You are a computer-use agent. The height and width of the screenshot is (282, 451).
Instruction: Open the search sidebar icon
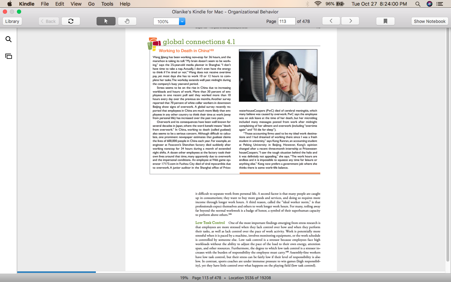tap(8, 39)
